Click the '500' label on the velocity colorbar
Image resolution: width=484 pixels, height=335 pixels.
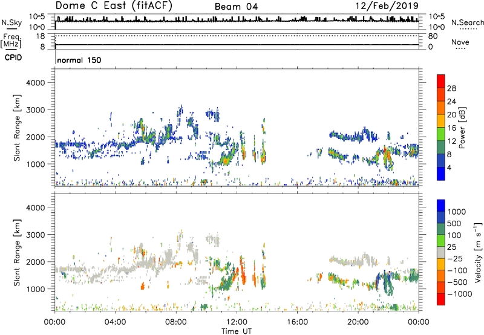454,224
